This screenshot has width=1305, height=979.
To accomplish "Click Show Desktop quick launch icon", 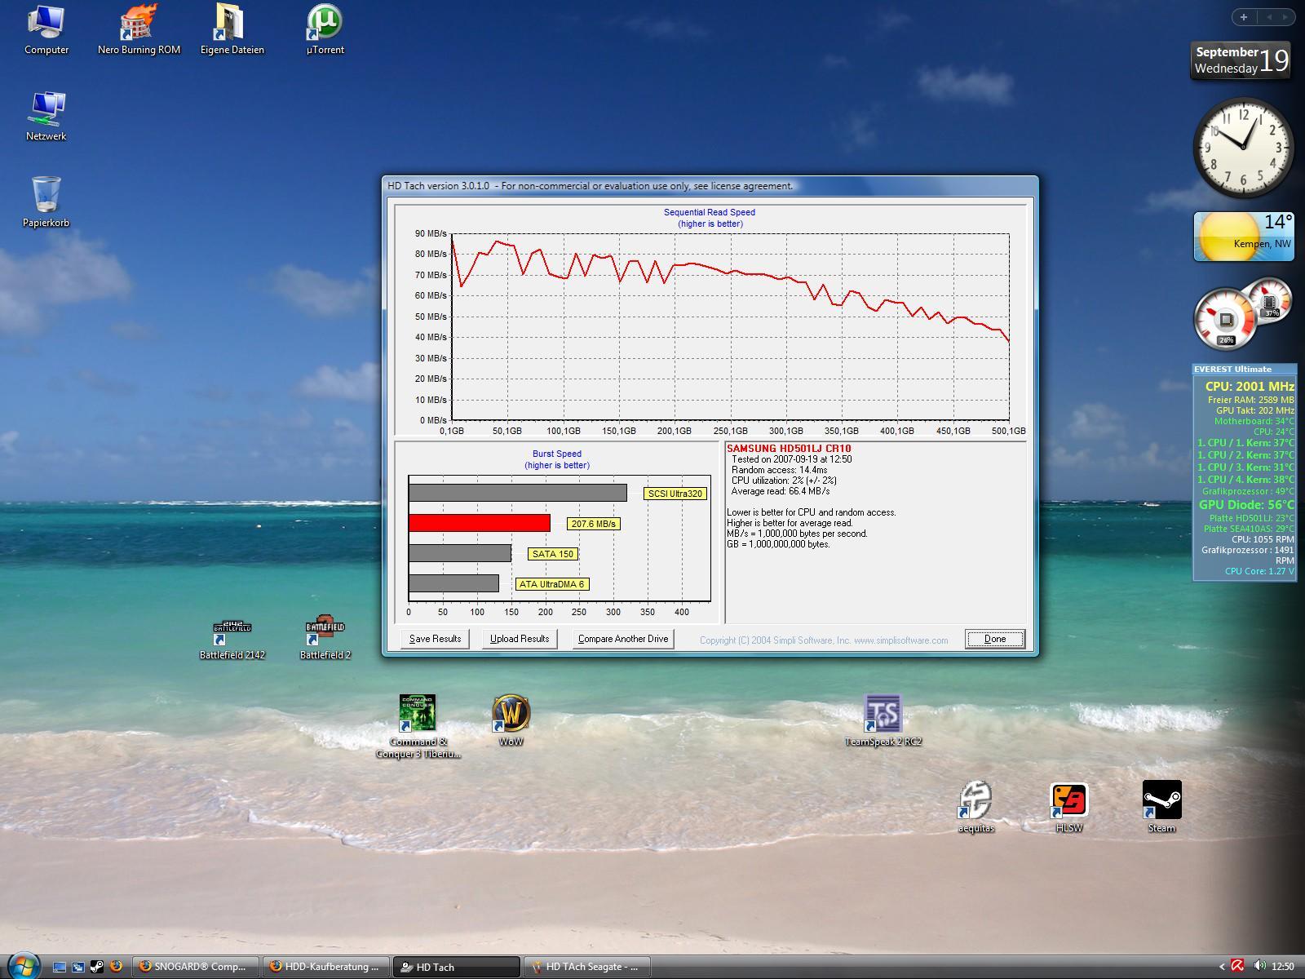I will coord(60,967).
